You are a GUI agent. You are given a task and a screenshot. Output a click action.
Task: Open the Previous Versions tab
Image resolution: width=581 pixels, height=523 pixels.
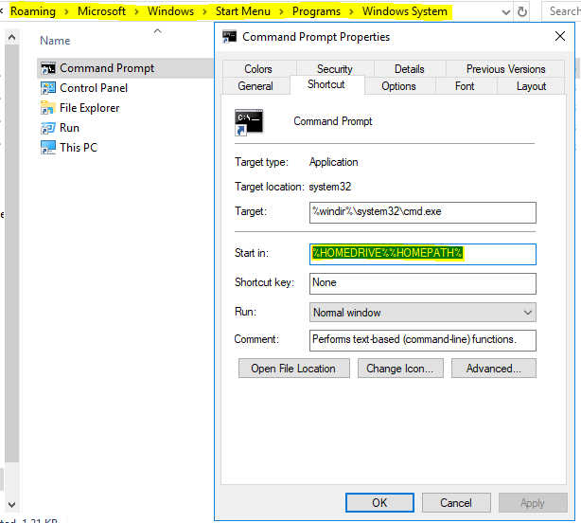pyautogui.click(x=506, y=69)
